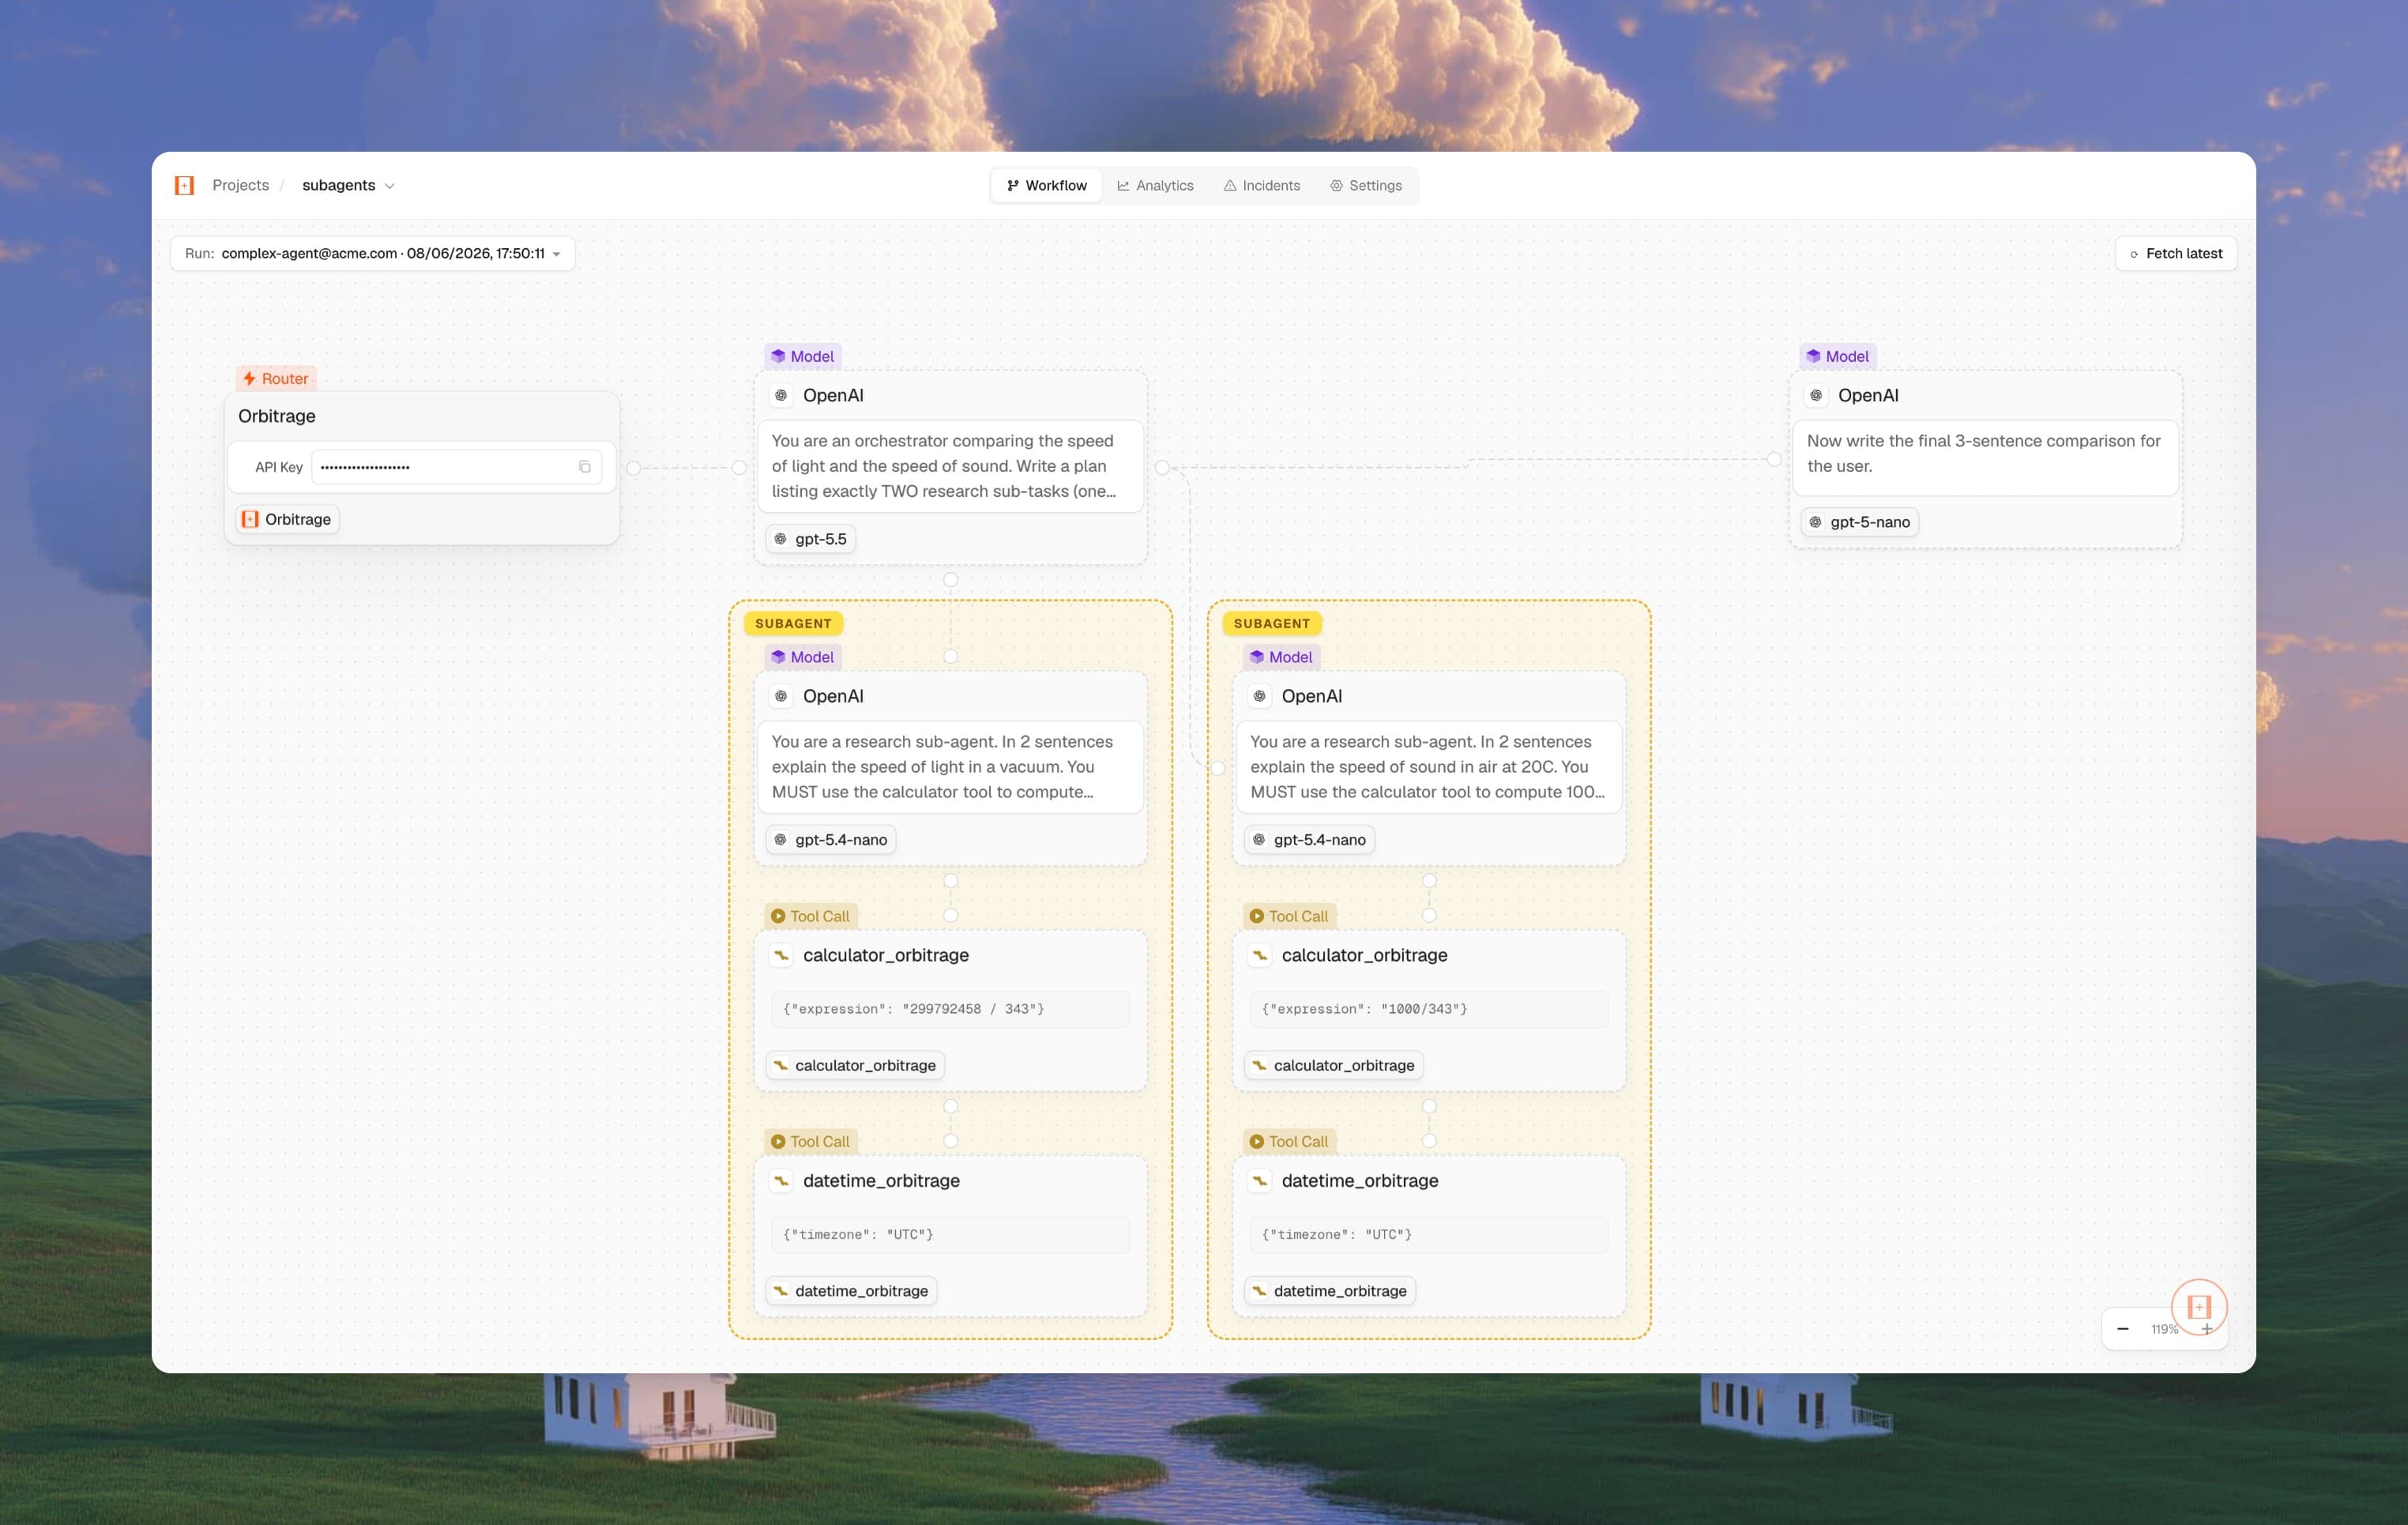Switch to the Workflow tab
The image size is (2408, 1525).
(1046, 185)
